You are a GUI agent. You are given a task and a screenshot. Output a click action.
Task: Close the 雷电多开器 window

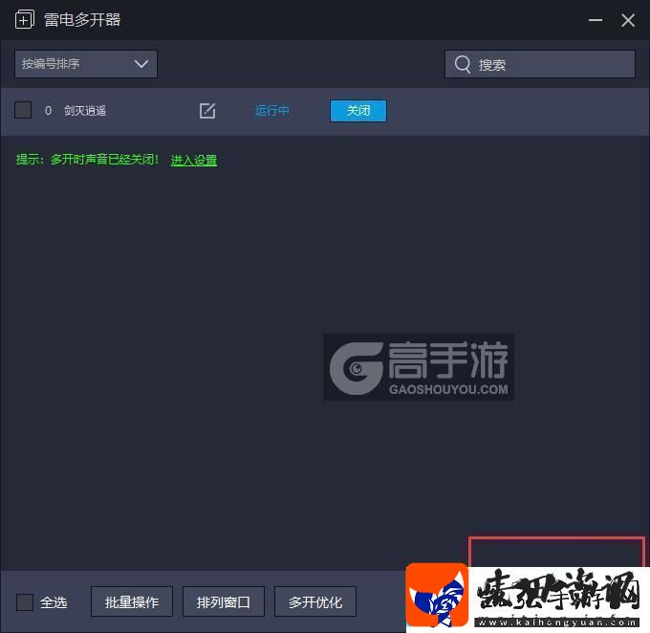click(x=628, y=20)
